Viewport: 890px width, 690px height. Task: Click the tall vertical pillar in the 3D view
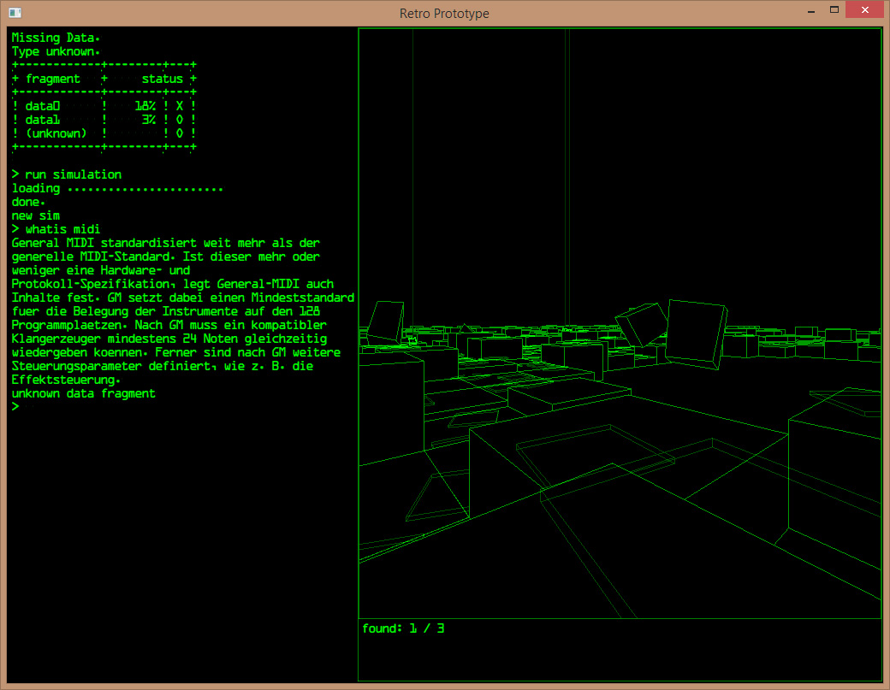coord(567,171)
